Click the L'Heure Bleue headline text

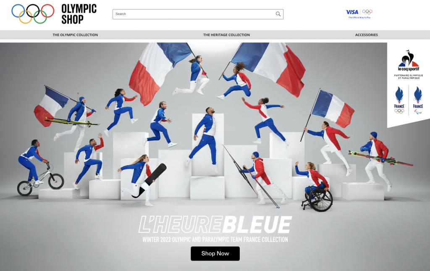(x=215, y=224)
